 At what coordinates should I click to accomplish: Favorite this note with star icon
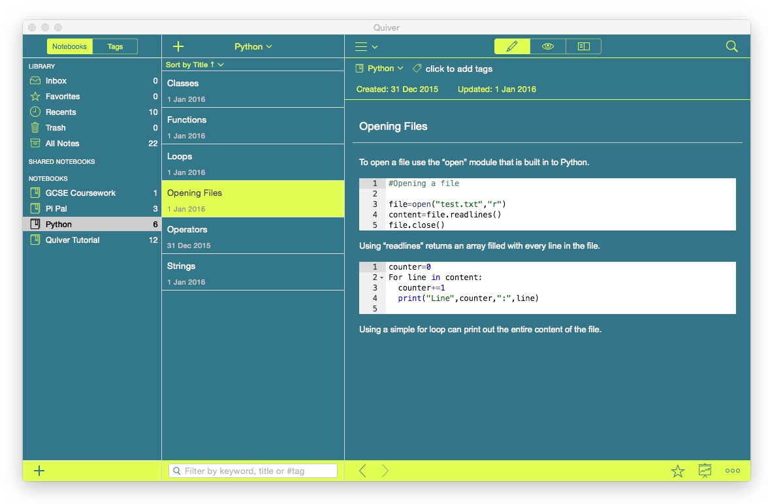[x=678, y=471]
